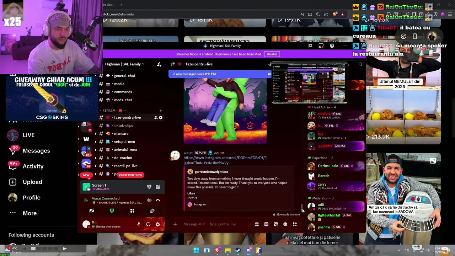The width and height of the screenshot is (455, 256).
Task: Open TikTok Profile sidebar item
Action: [25, 198]
